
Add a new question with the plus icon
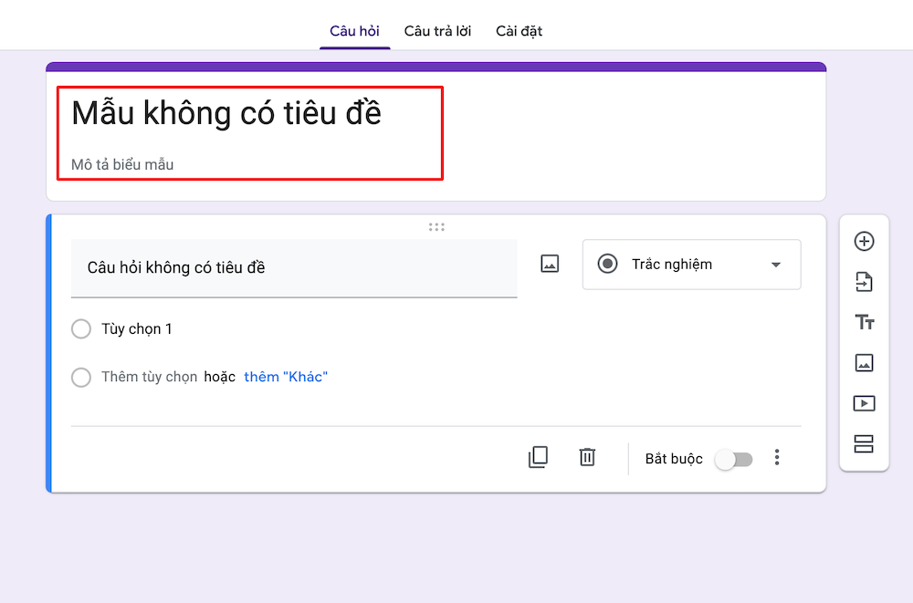click(864, 241)
